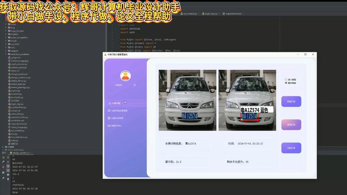The width and height of the screenshot is (347, 195).
Task: Expand the imgs_for_test folder chevron
Action: pyautogui.click(x=6, y=31)
